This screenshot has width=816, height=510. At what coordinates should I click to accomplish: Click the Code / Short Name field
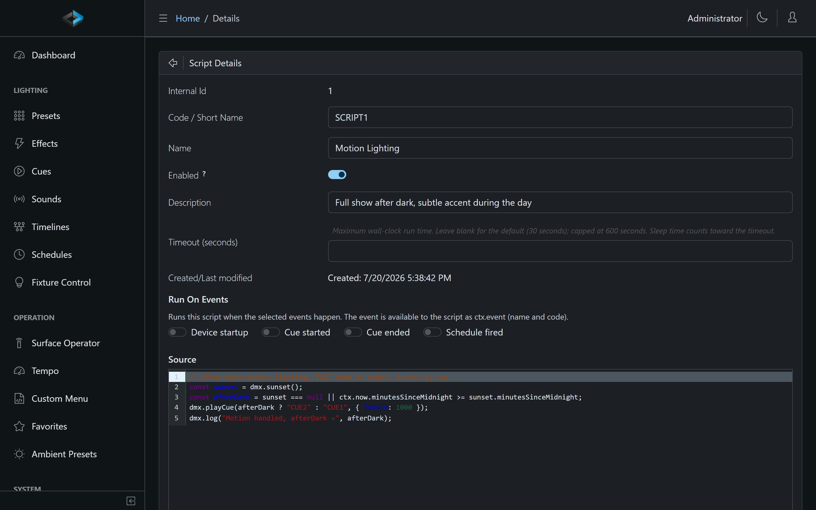pos(560,117)
